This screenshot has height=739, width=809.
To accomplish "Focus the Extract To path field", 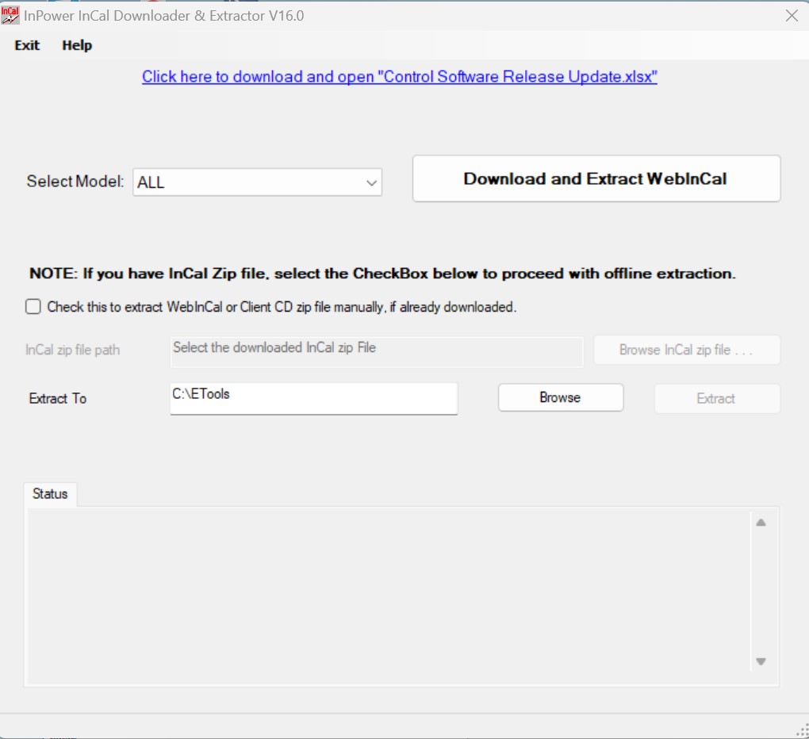I will 314,398.
